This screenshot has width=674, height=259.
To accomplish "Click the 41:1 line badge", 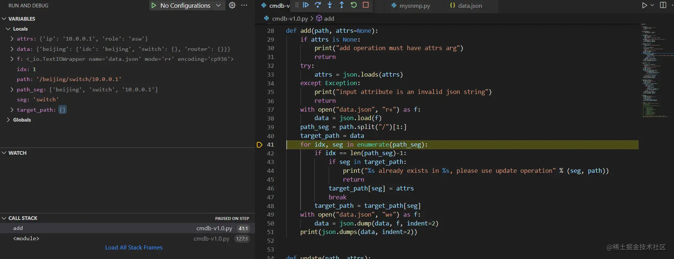I will [243, 228].
